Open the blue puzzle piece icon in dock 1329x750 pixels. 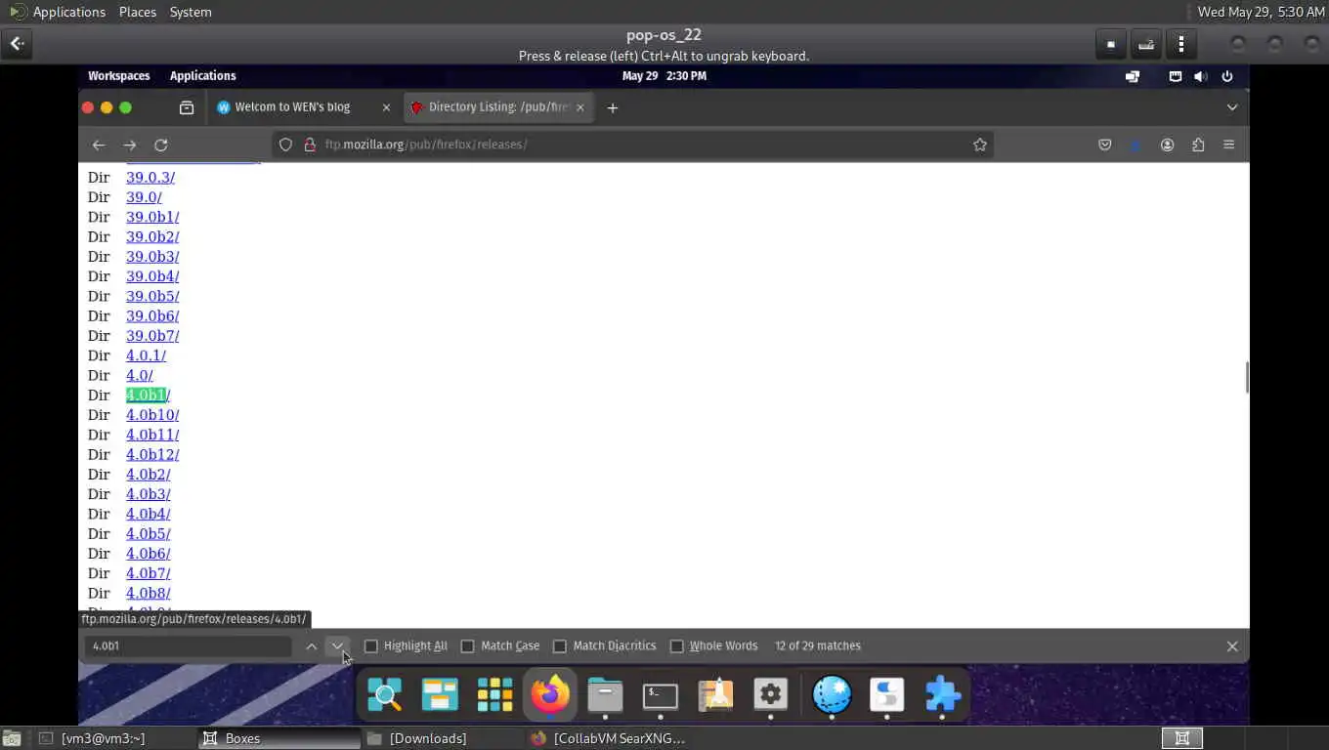[x=942, y=695]
